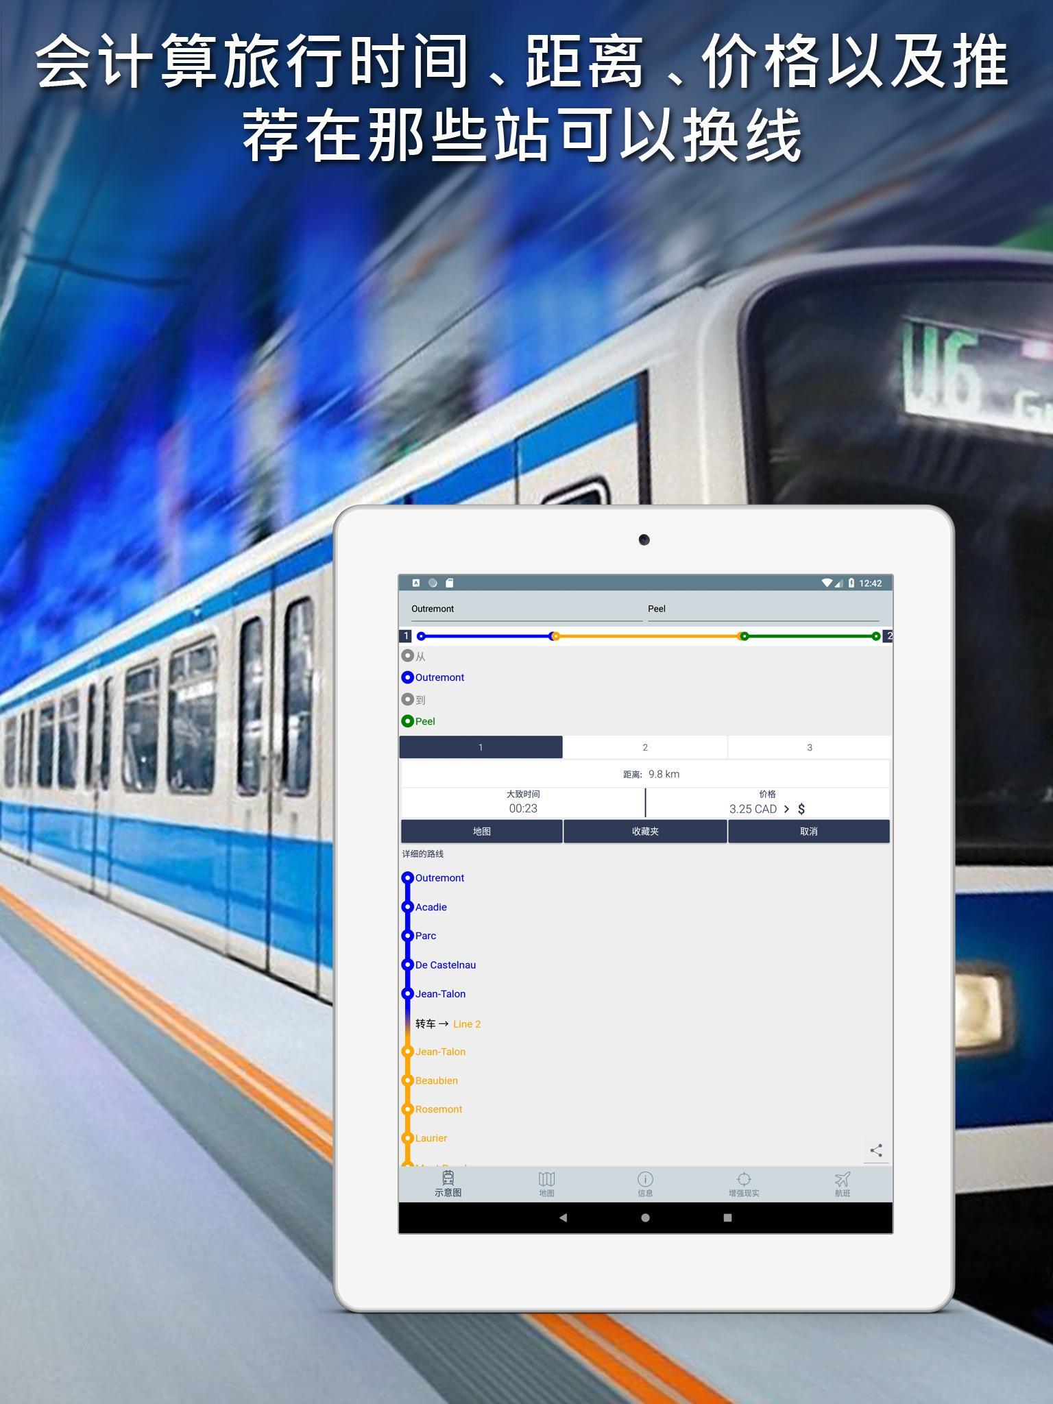The width and height of the screenshot is (1053, 1404).
Task: Select route option 3 tab
Action: [x=810, y=747]
